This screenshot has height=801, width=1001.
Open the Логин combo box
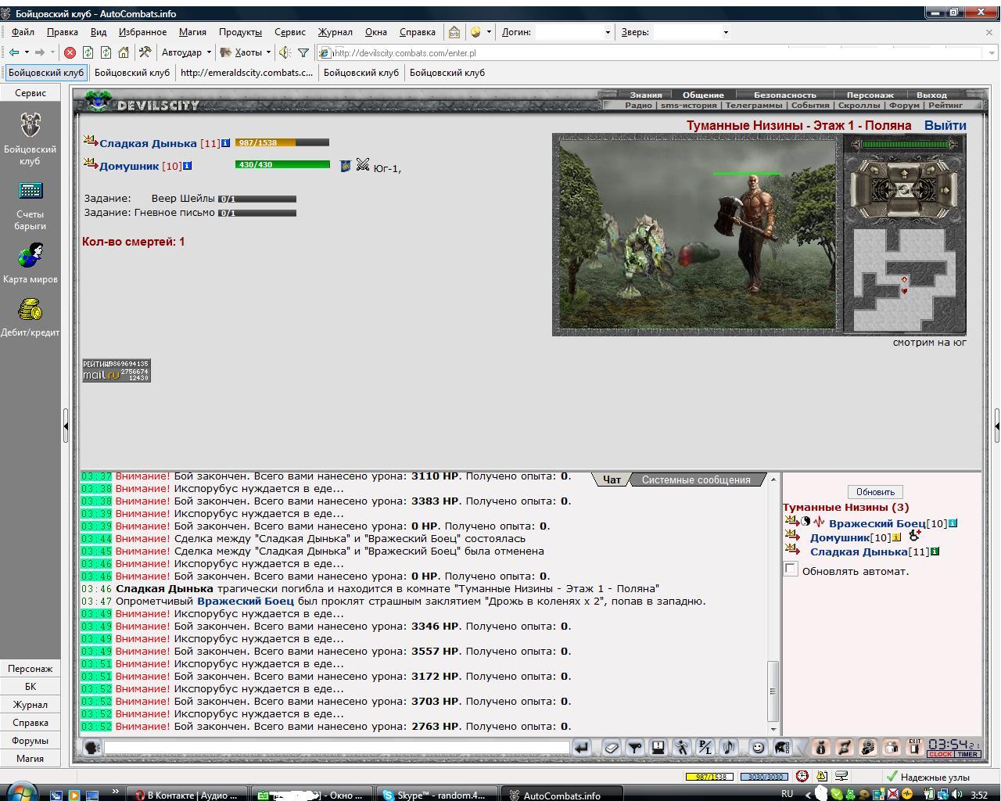pos(574,32)
